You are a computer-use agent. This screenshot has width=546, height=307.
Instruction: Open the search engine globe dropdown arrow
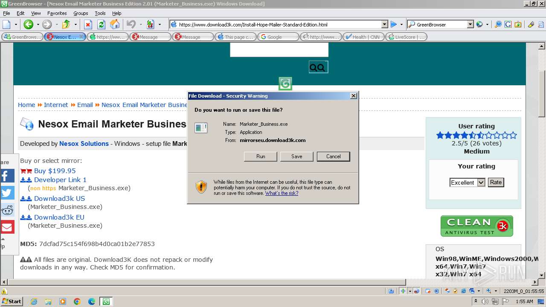pyautogui.click(x=487, y=24)
